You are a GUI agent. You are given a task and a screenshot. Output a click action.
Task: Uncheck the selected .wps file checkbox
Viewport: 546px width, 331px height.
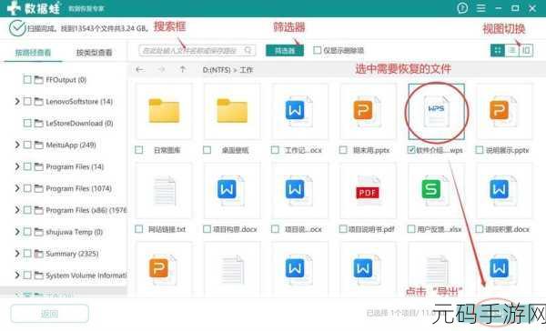pyautogui.click(x=411, y=150)
